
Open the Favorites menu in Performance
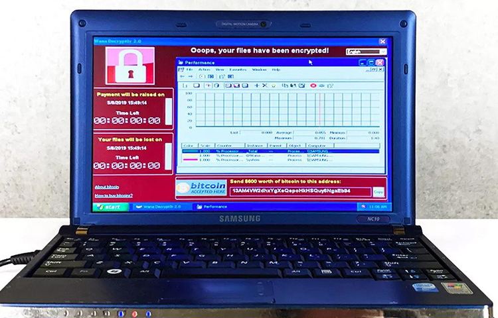pos(238,70)
